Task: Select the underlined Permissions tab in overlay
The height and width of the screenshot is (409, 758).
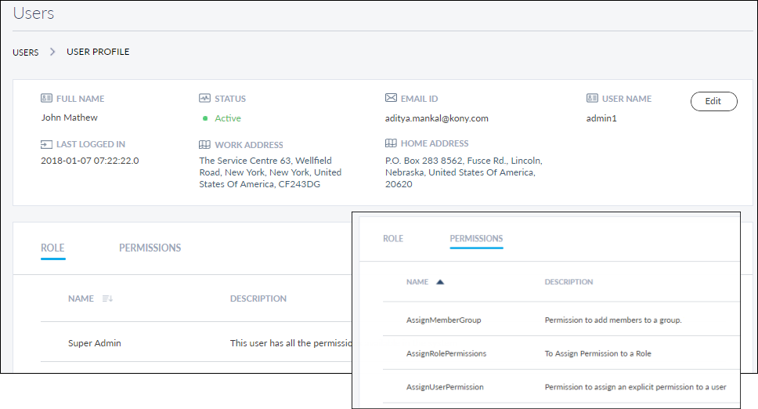Action: [476, 238]
